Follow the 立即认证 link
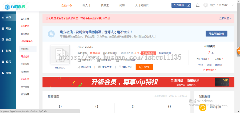Viewport: 240px width, 113px height. point(226,19)
